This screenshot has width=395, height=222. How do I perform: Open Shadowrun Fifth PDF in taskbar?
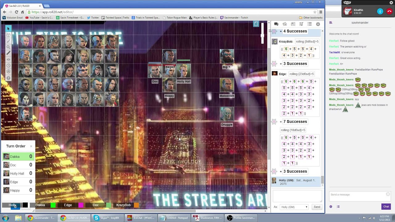pyautogui.click(x=208, y=218)
